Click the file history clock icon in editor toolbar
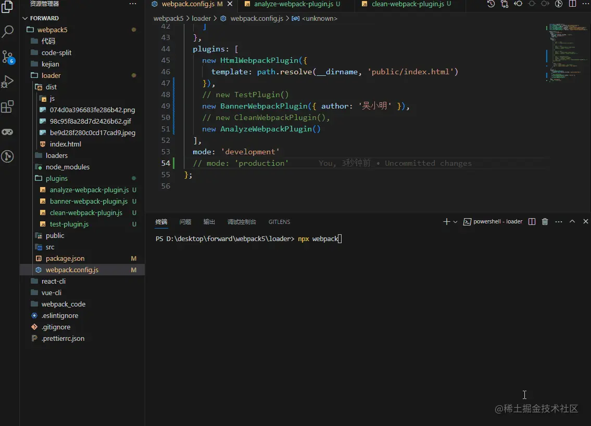591x426 pixels. pos(491,4)
